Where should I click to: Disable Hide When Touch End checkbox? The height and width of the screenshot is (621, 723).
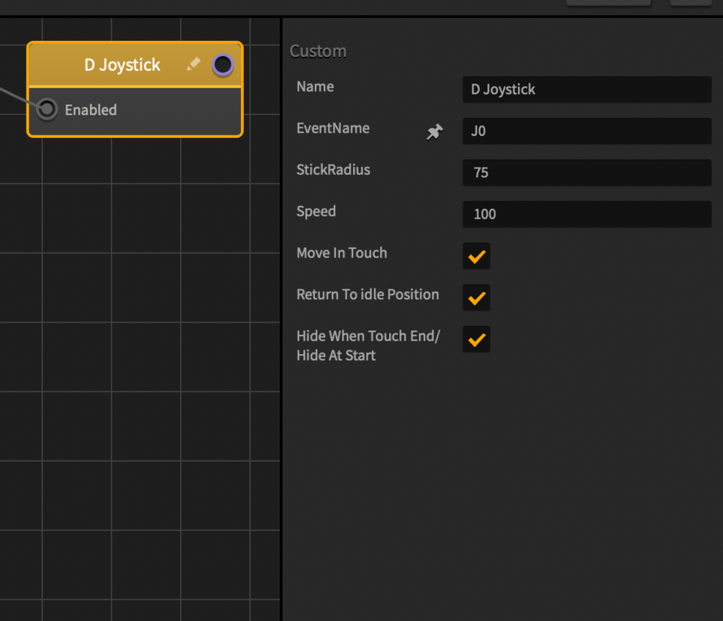476,340
